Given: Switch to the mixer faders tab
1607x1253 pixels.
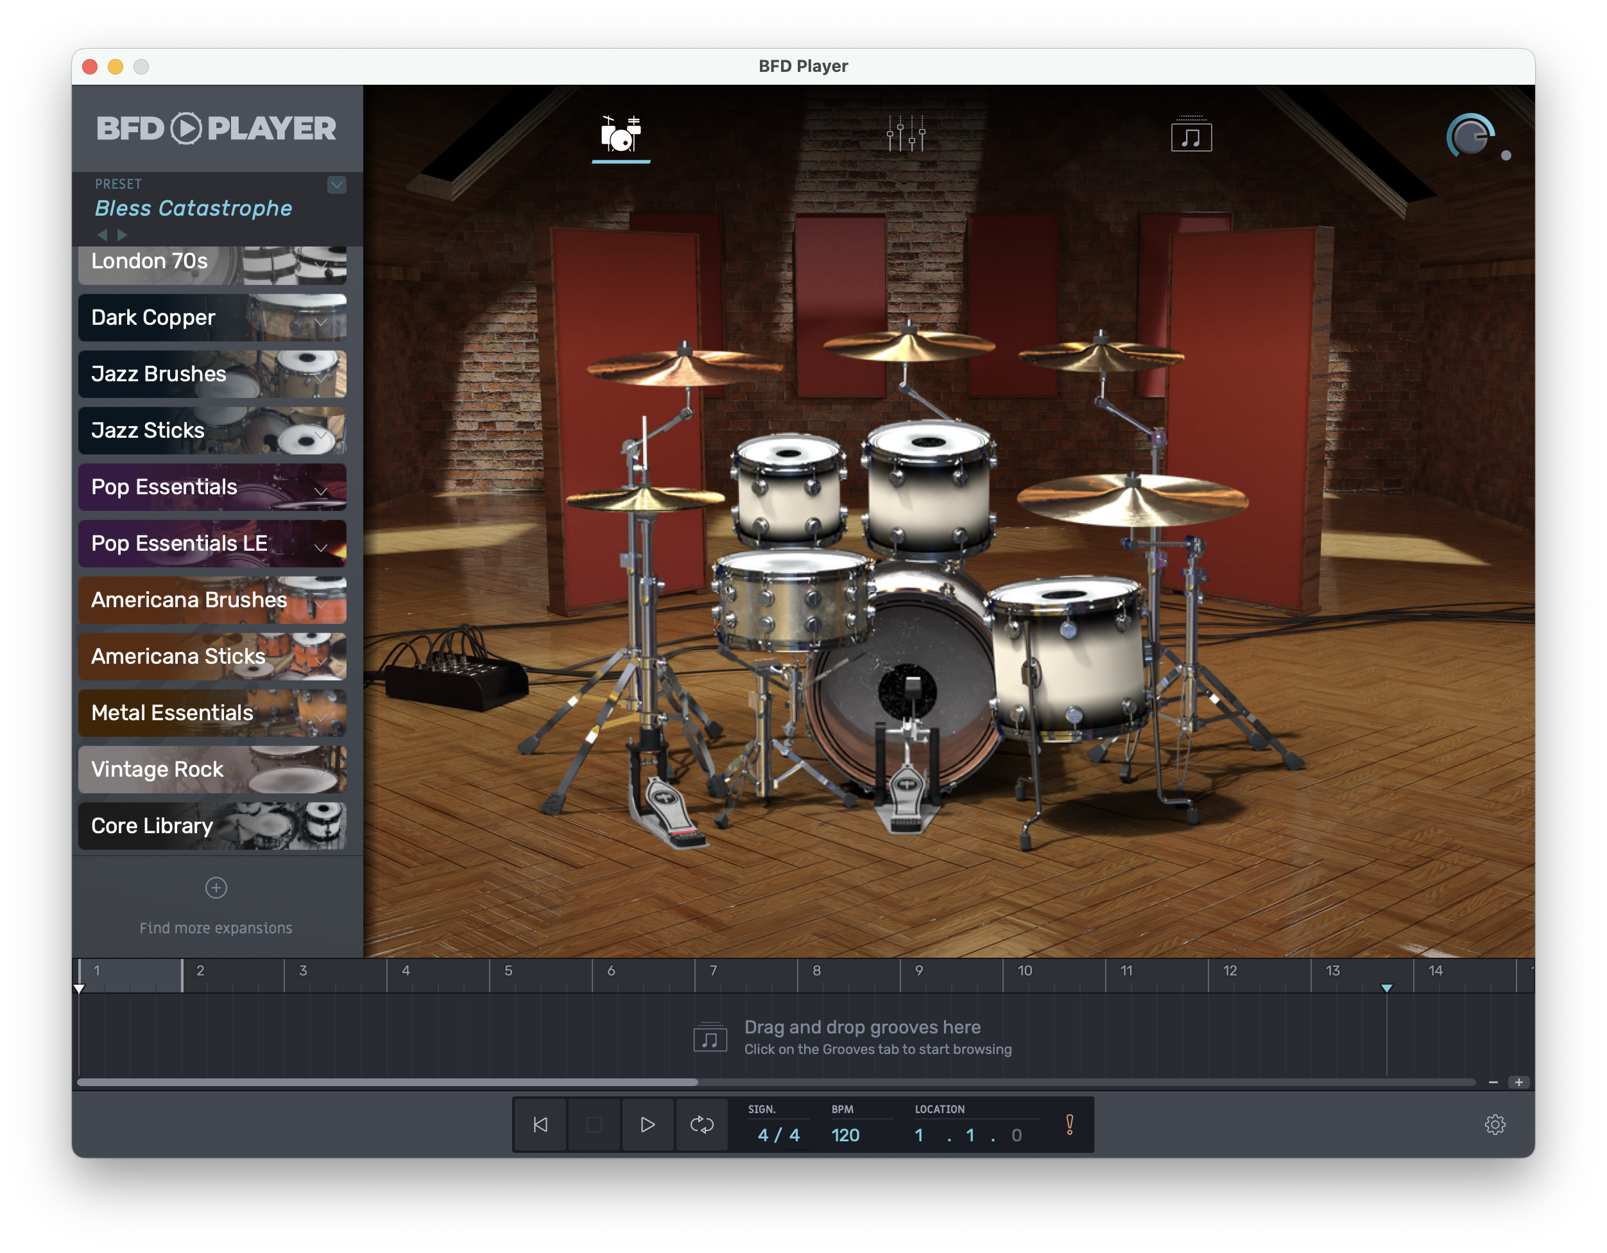Looking at the screenshot, I should [906, 134].
